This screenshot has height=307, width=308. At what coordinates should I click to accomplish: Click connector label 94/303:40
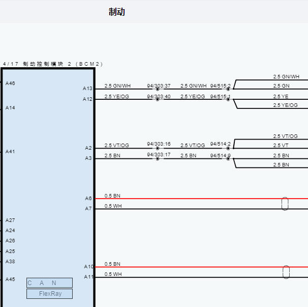pyautogui.click(x=159, y=96)
